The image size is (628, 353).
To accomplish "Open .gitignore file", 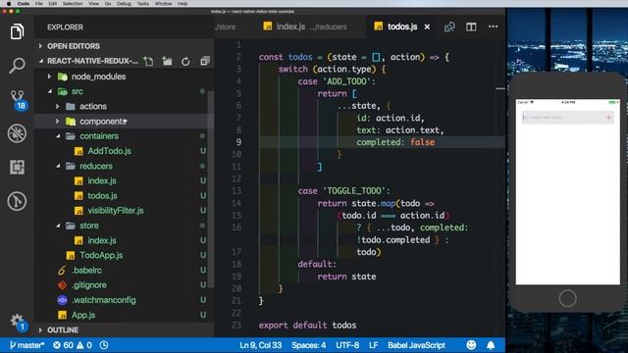I will [89, 285].
